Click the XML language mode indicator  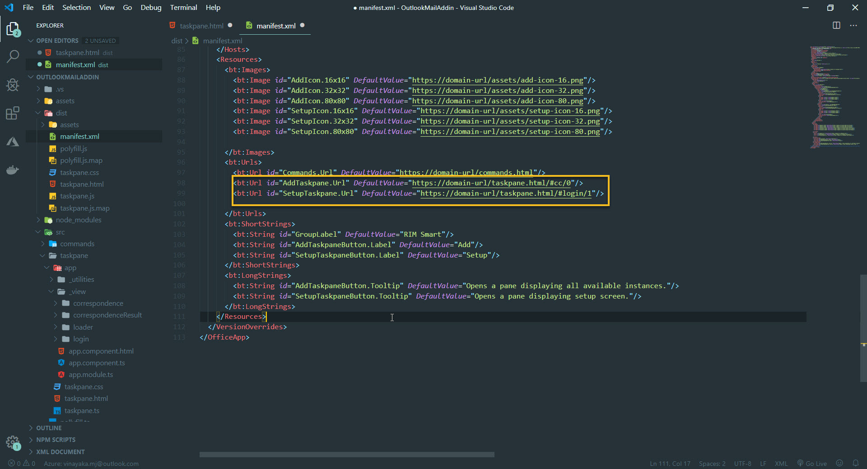coord(781,463)
